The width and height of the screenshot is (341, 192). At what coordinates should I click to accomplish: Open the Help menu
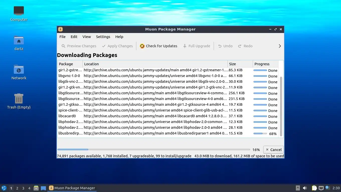point(119,37)
